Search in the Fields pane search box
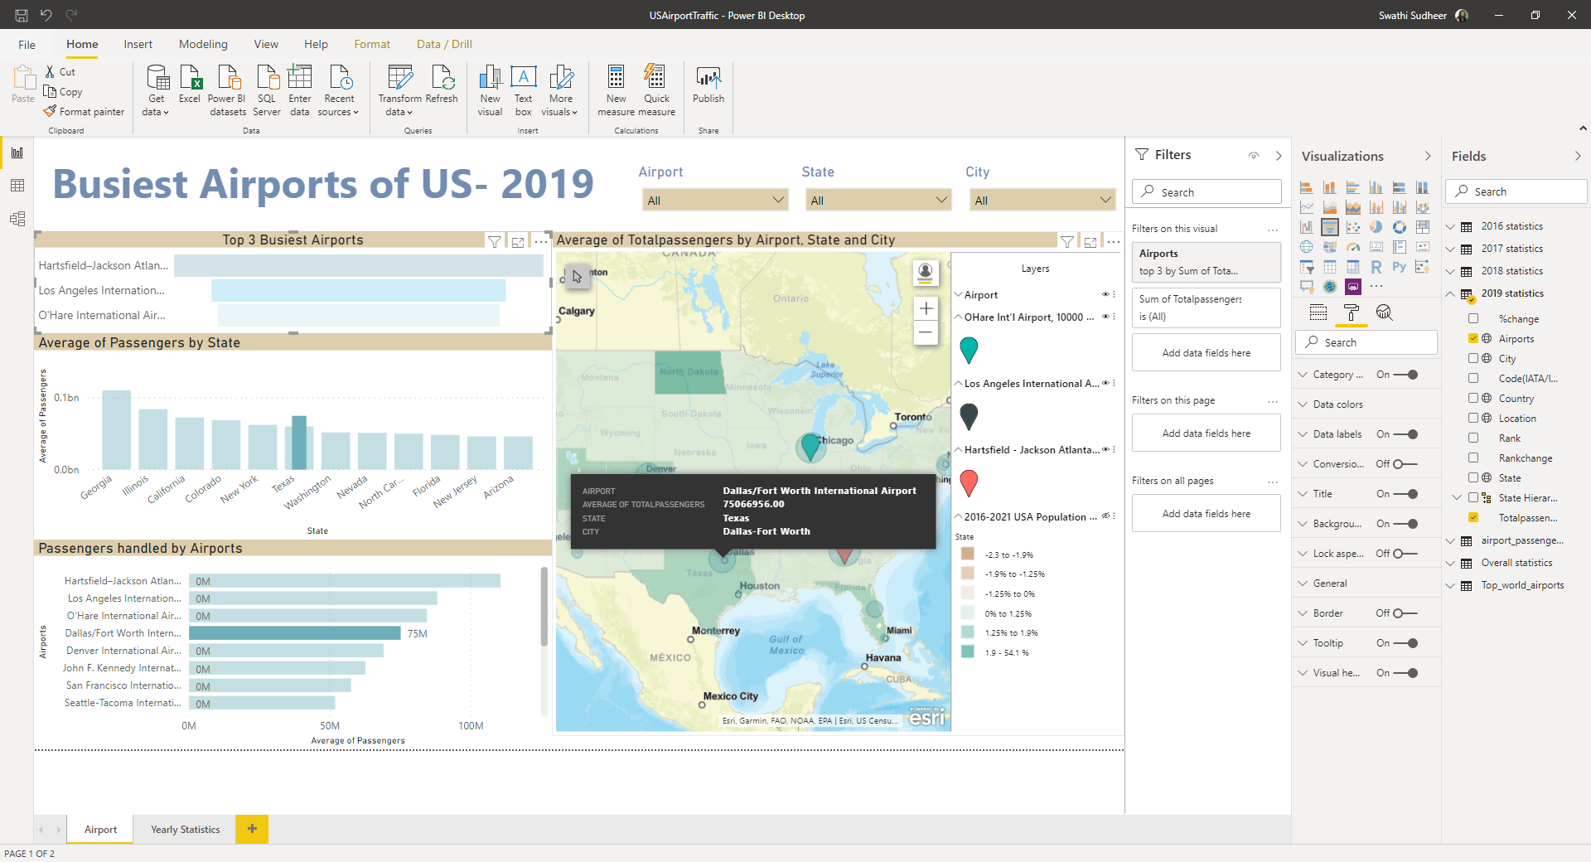The width and height of the screenshot is (1591, 862). [x=1516, y=191]
